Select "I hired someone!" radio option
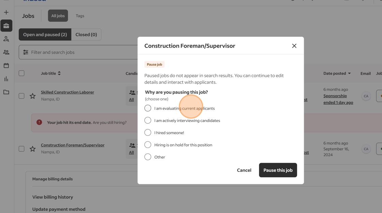This screenshot has height=213, width=382. (148, 133)
